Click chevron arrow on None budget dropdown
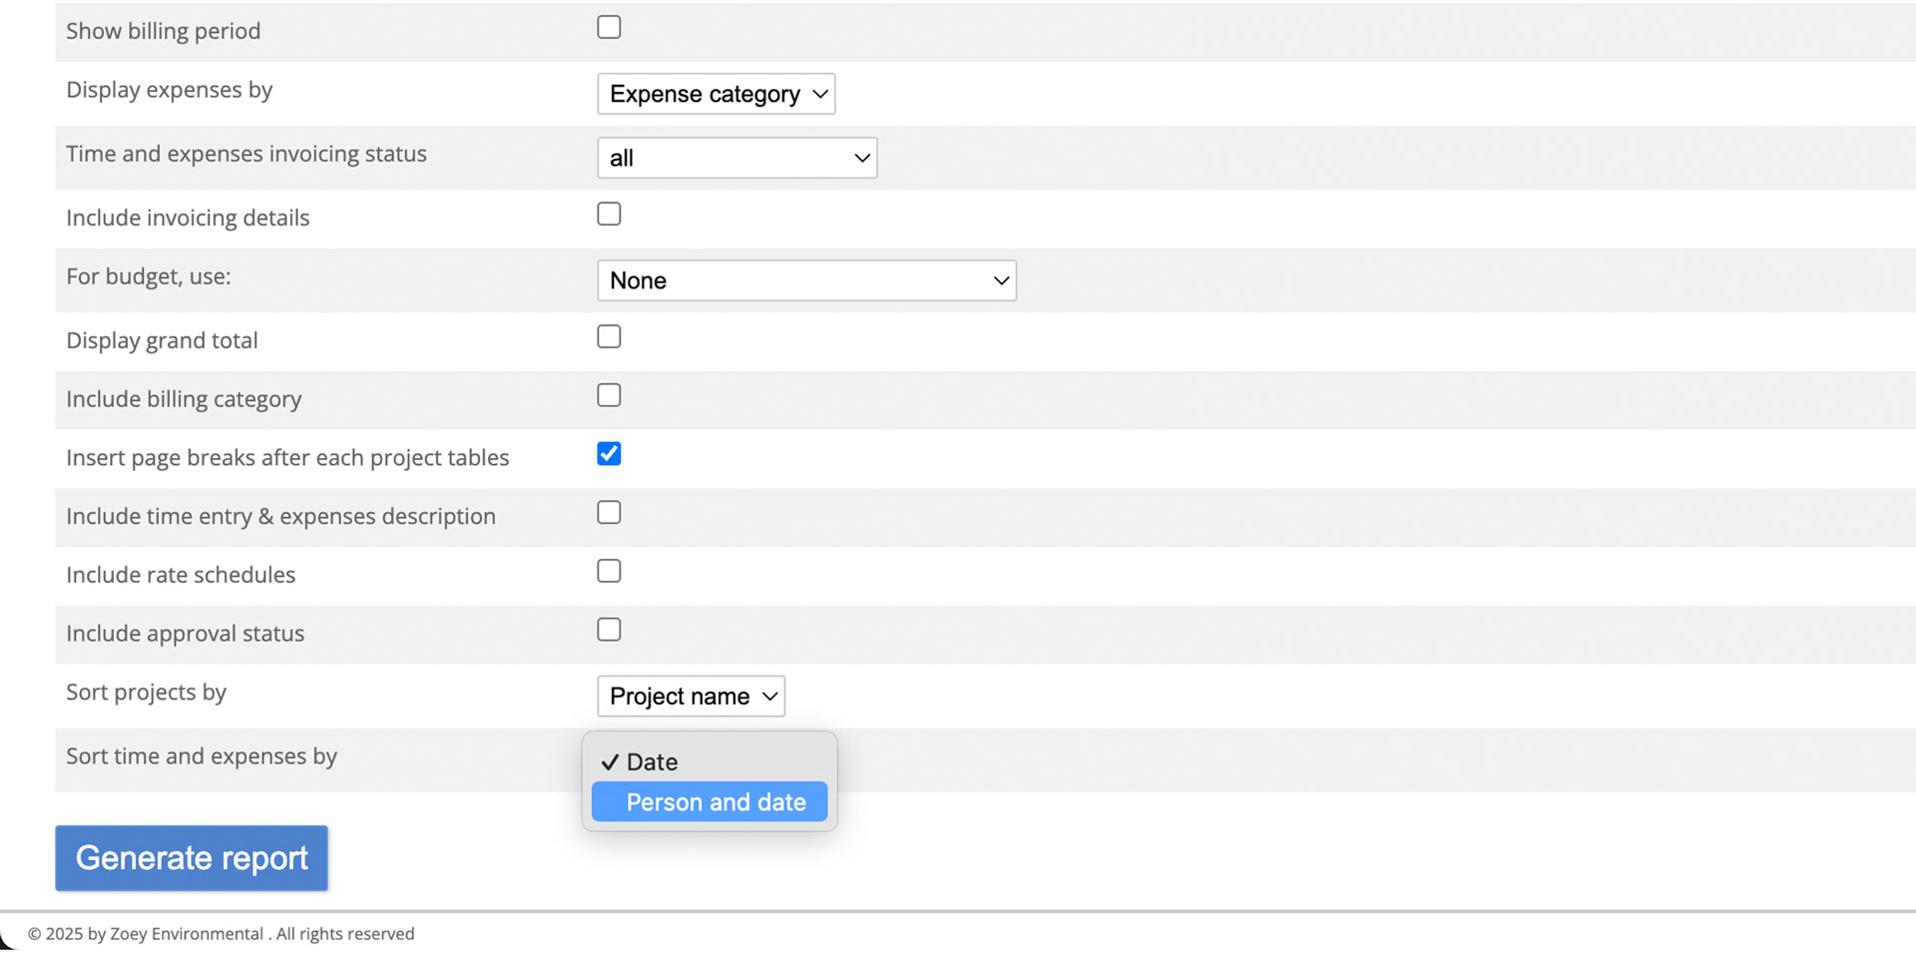This screenshot has width=1916, height=966. tap(1001, 281)
